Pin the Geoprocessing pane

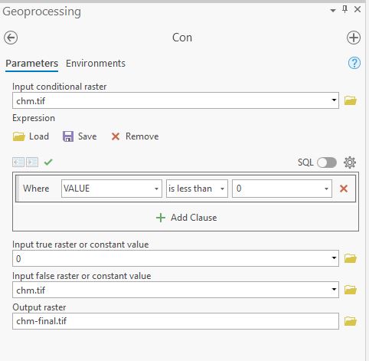click(x=345, y=10)
